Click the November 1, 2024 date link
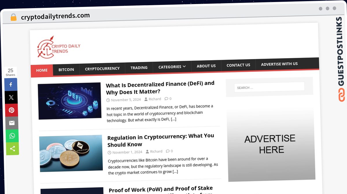This screenshot has height=194, width=347. pos(128,152)
